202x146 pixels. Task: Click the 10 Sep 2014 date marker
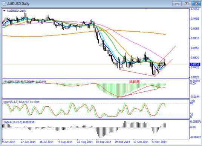coord(103,142)
